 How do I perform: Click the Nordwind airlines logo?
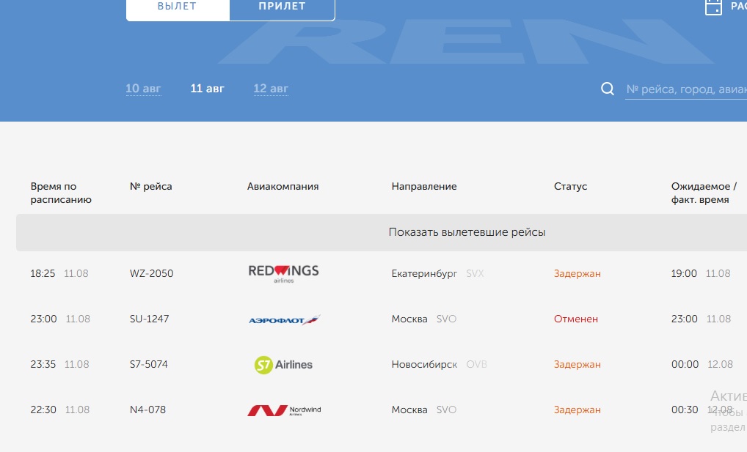tap(283, 410)
